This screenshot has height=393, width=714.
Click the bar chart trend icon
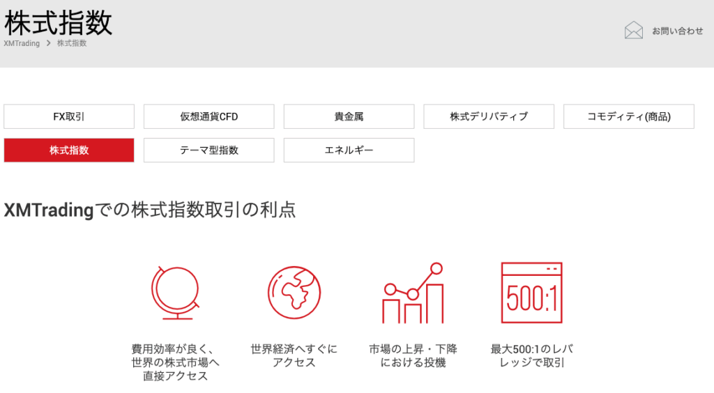coord(413,293)
